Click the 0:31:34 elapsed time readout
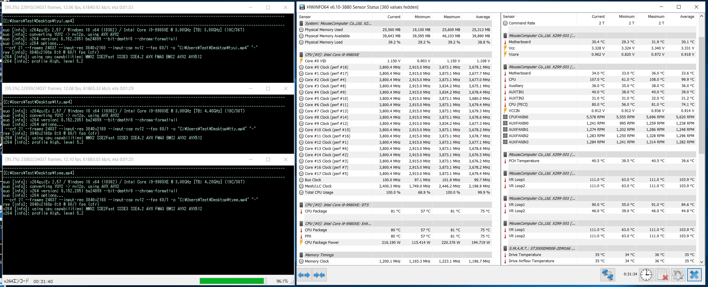Viewport: 708px width, 287px height. [630, 274]
